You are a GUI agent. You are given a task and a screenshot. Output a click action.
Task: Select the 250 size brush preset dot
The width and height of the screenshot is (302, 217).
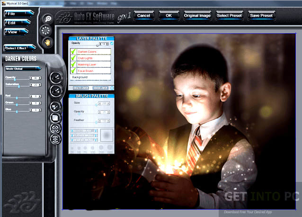pos(101,148)
